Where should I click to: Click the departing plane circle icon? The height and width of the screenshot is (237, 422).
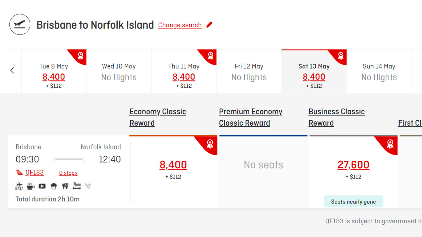coord(20,24)
